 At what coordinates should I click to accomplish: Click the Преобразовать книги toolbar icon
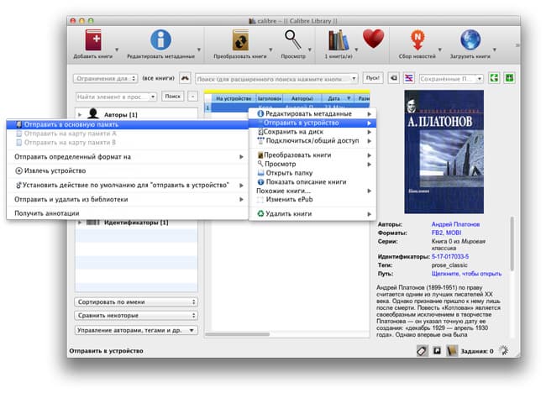tap(239, 39)
